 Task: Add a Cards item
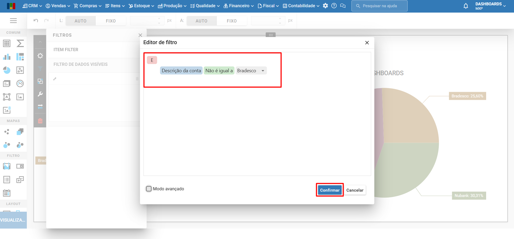coord(7,84)
